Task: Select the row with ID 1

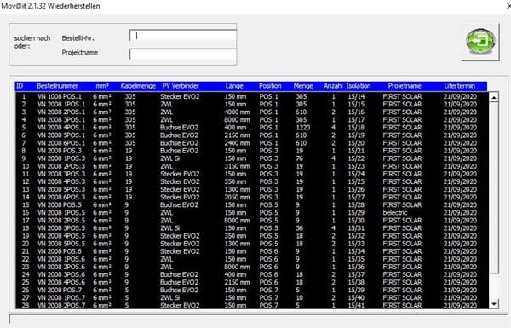Action: (x=251, y=96)
